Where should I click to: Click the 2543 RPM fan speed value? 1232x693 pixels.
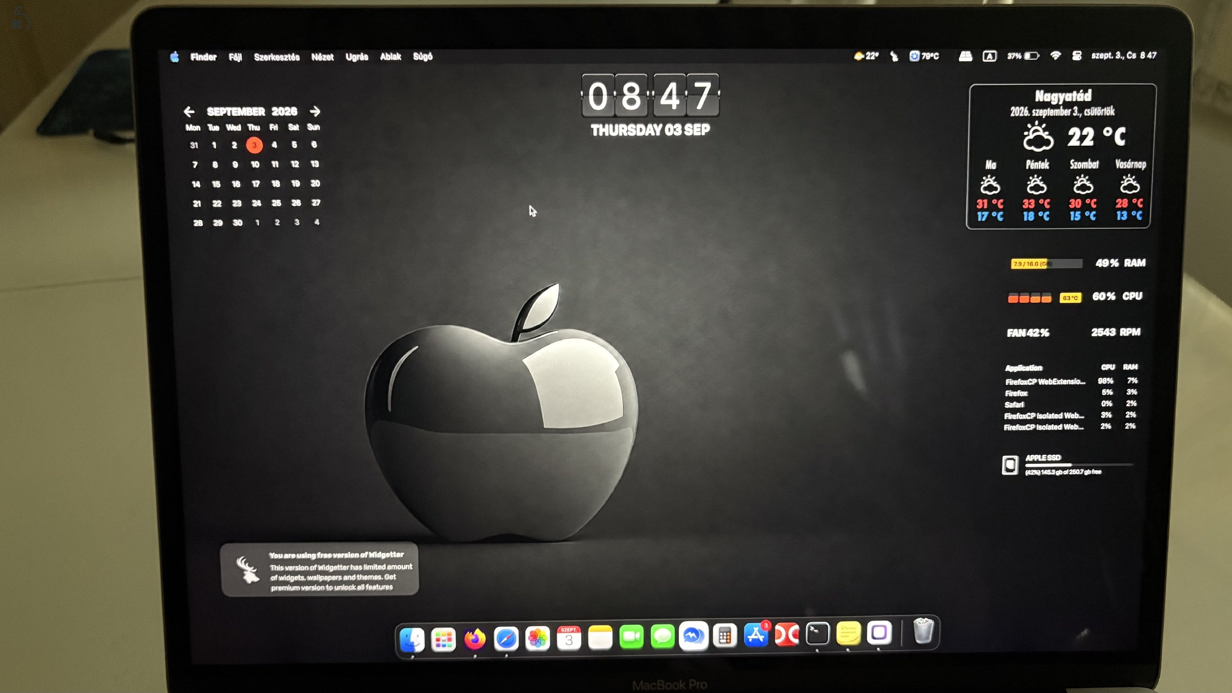tap(1116, 332)
